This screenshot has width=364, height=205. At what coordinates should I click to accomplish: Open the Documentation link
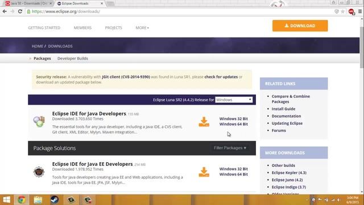click(x=286, y=116)
